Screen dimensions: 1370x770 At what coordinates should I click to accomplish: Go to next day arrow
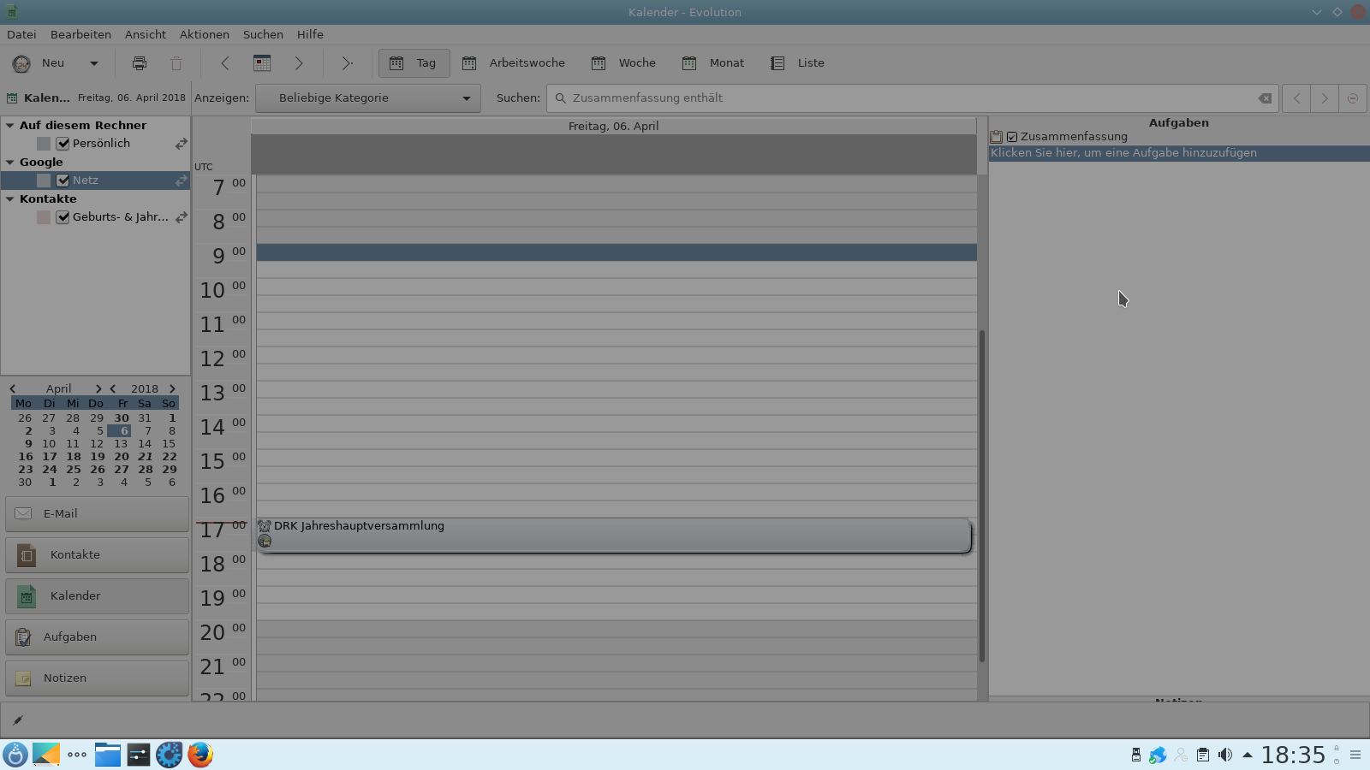click(299, 63)
